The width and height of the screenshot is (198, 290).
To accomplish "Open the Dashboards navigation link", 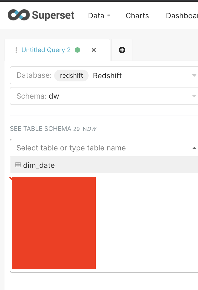I will tap(182, 16).
